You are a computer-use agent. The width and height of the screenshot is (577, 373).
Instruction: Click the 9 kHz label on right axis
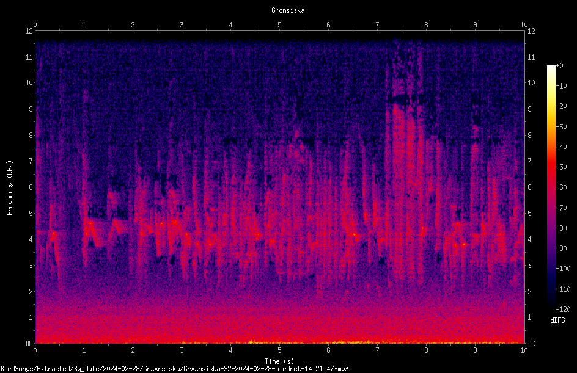[x=530, y=109]
